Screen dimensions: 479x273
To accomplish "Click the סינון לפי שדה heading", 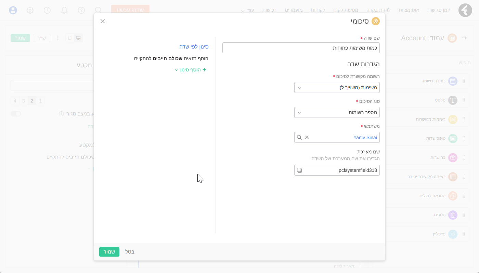I will tap(194, 47).
